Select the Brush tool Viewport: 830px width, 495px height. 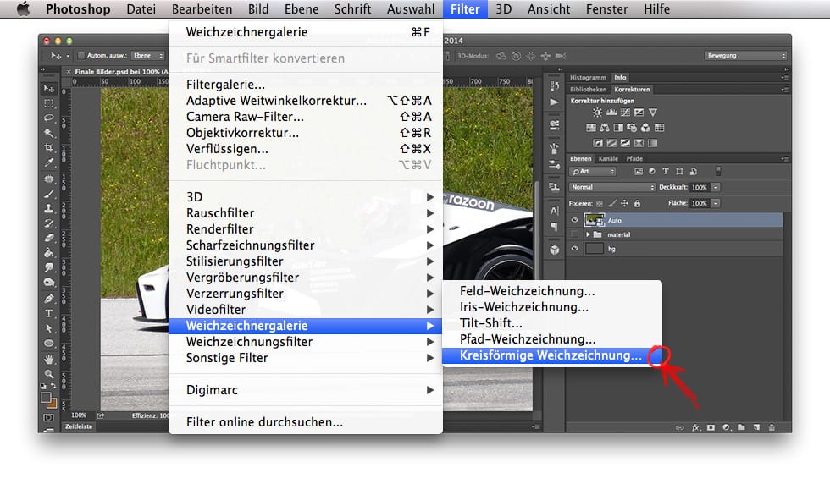click(x=49, y=194)
